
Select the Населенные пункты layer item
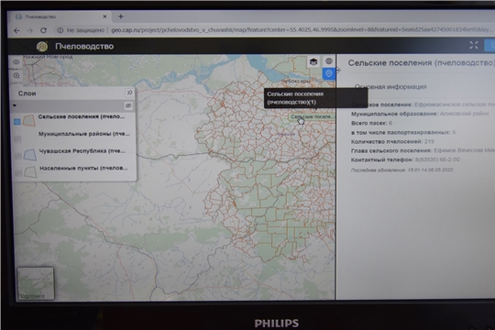click(x=83, y=169)
